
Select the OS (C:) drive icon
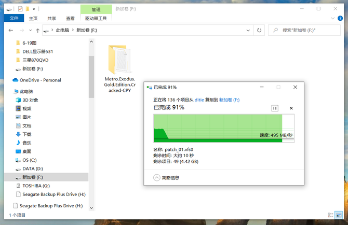(18, 160)
